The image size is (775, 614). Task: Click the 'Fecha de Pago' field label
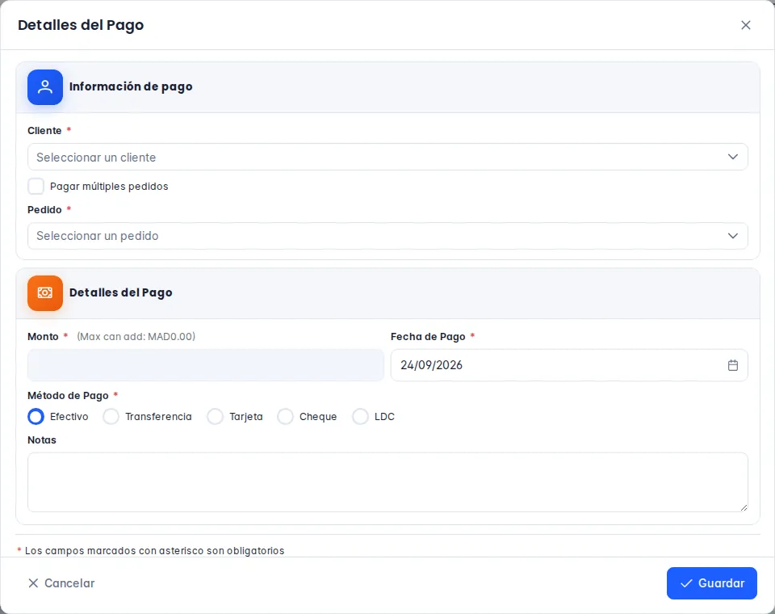(428, 336)
